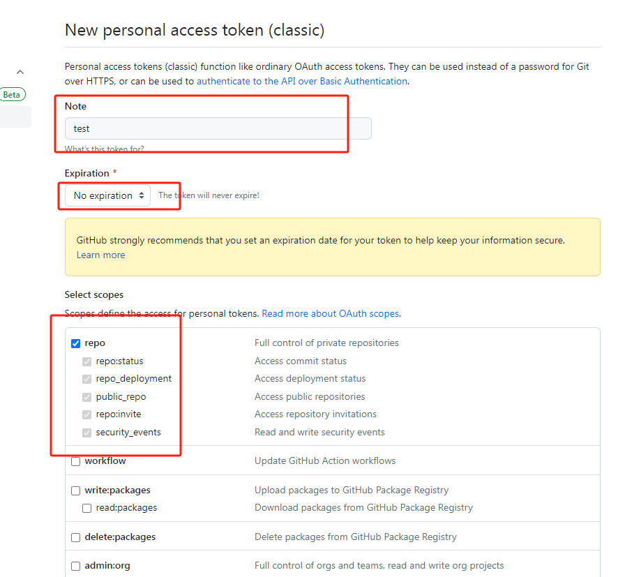This screenshot has width=618, height=577.
Task: Collapse the sidebar section using the chevron
Action: pos(20,71)
